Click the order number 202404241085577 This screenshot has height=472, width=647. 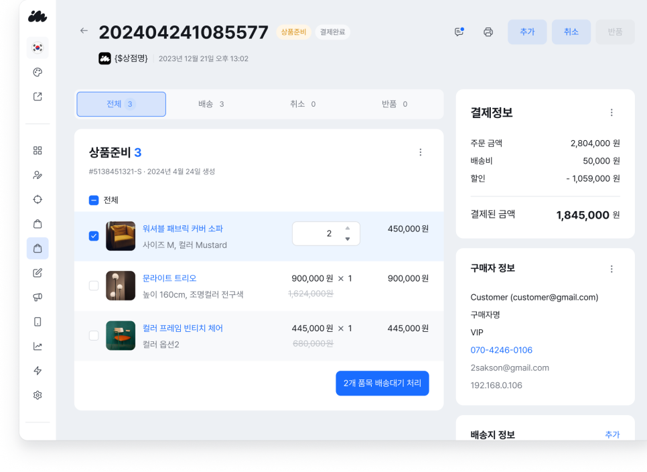[x=184, y=32]
